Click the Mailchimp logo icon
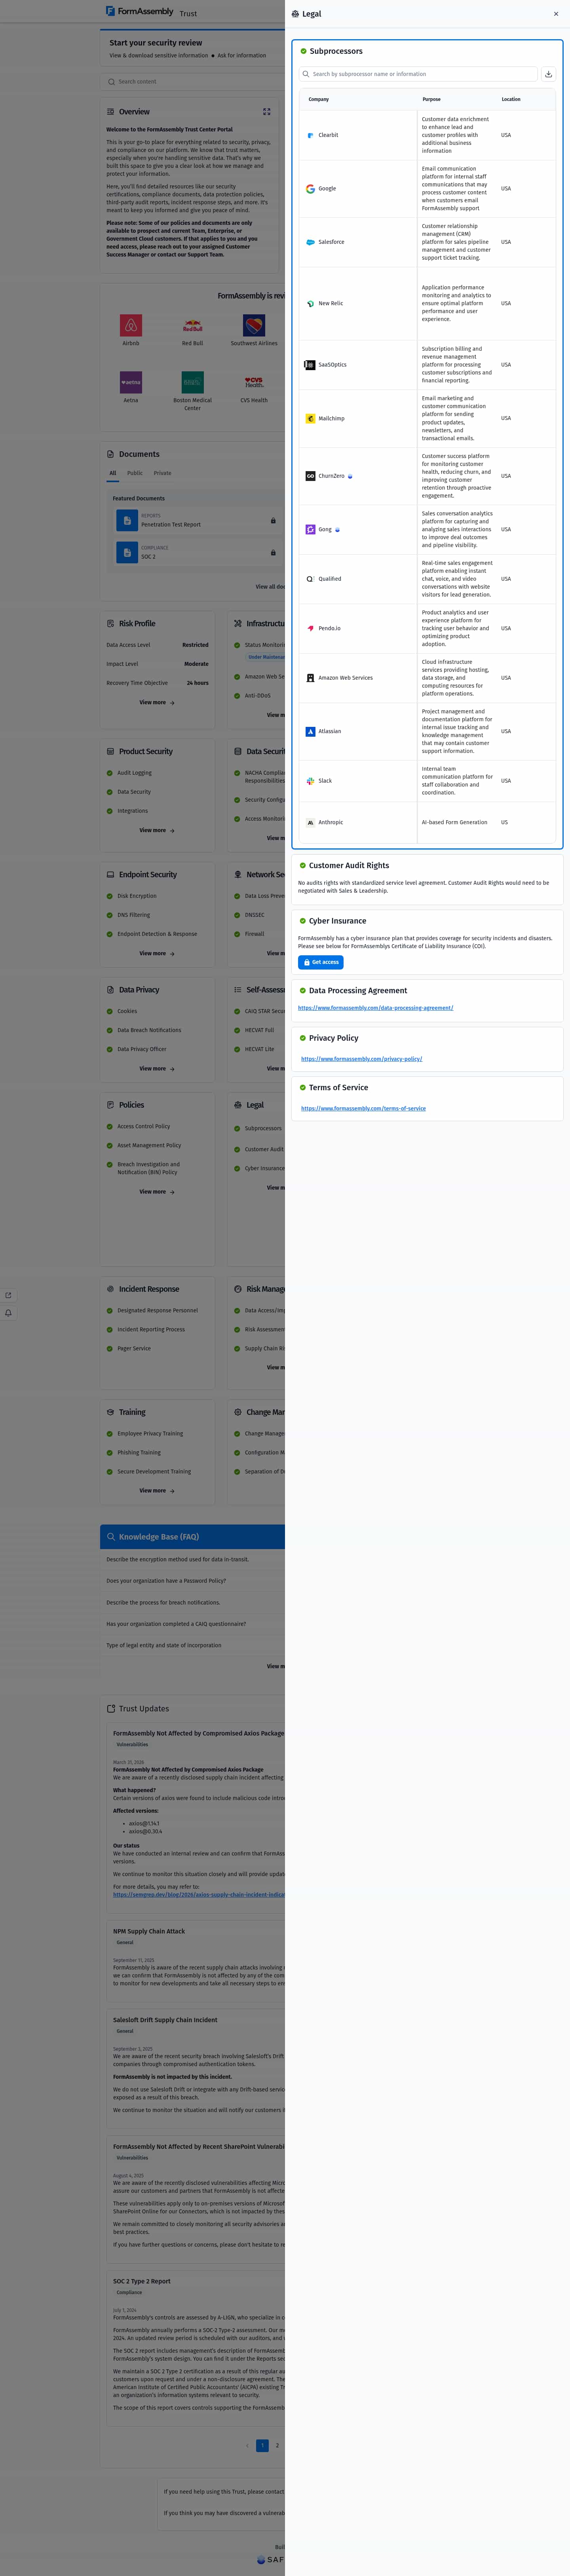This screenshot has height=2576, width=570. pos(310,419)
